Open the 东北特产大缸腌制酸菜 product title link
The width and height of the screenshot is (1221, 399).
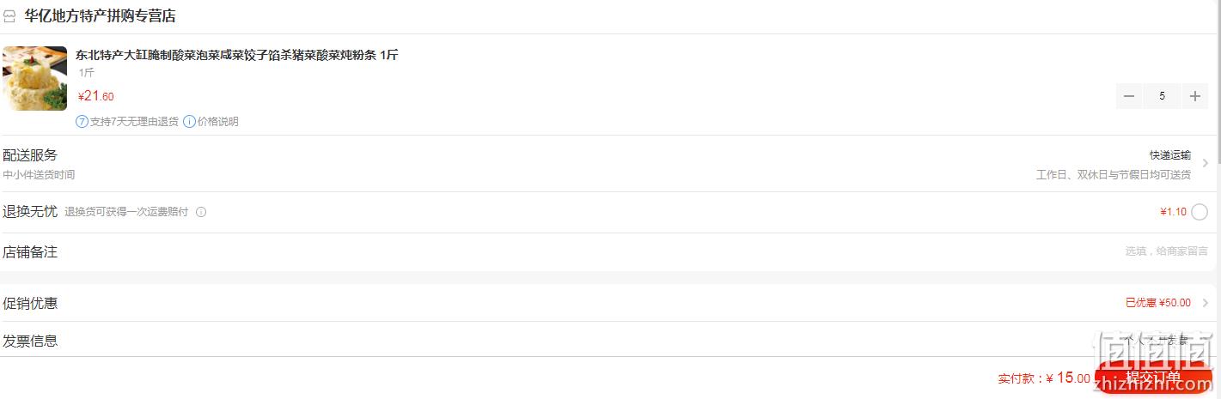[237, 55]
